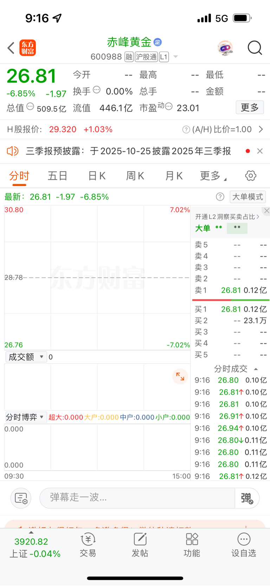Tap info icon next to 换手

coord(97,90)
